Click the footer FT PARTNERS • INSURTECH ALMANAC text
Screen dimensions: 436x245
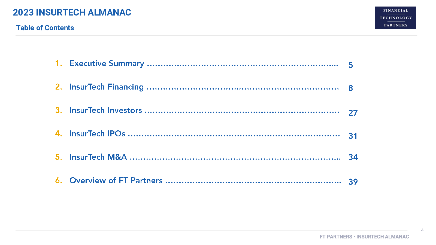point(364,237)
